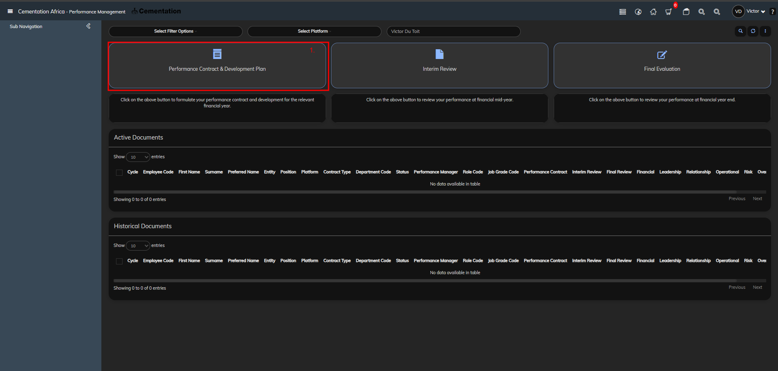Open Performance Contract & Development Plan
The height and width of the screenshot is (371, 778).
coord(217,65)
